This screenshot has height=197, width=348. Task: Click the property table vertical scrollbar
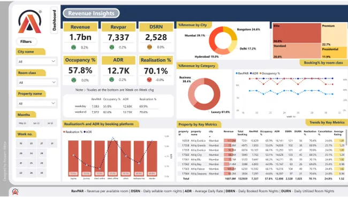pyautogui.click(x=346, y=138)
